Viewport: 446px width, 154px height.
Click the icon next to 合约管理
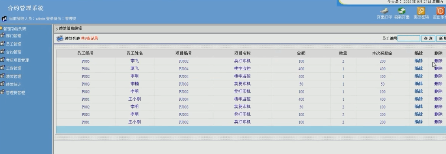click(3, 52)
